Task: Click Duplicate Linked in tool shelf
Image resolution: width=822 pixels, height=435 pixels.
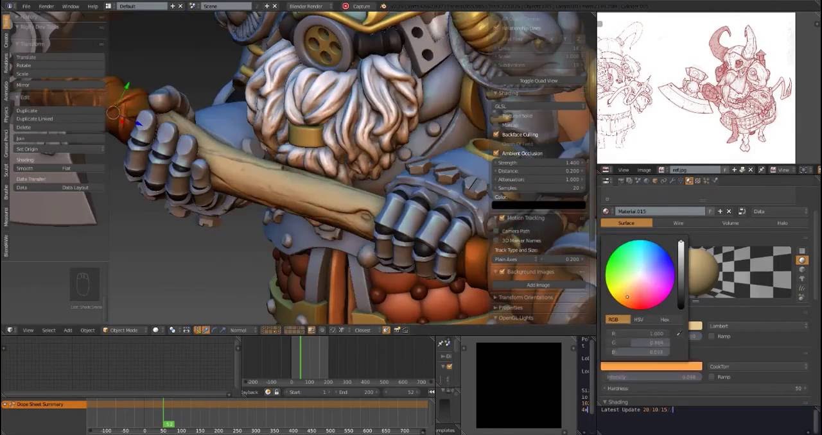Action: (59, 119)
